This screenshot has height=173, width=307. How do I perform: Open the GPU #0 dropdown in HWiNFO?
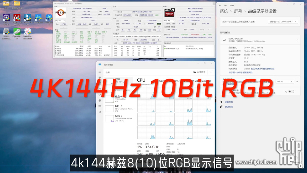point(169,21)
